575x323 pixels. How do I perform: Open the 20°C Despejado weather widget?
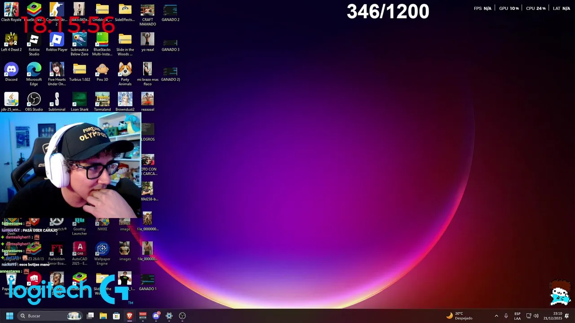[460, 316]
